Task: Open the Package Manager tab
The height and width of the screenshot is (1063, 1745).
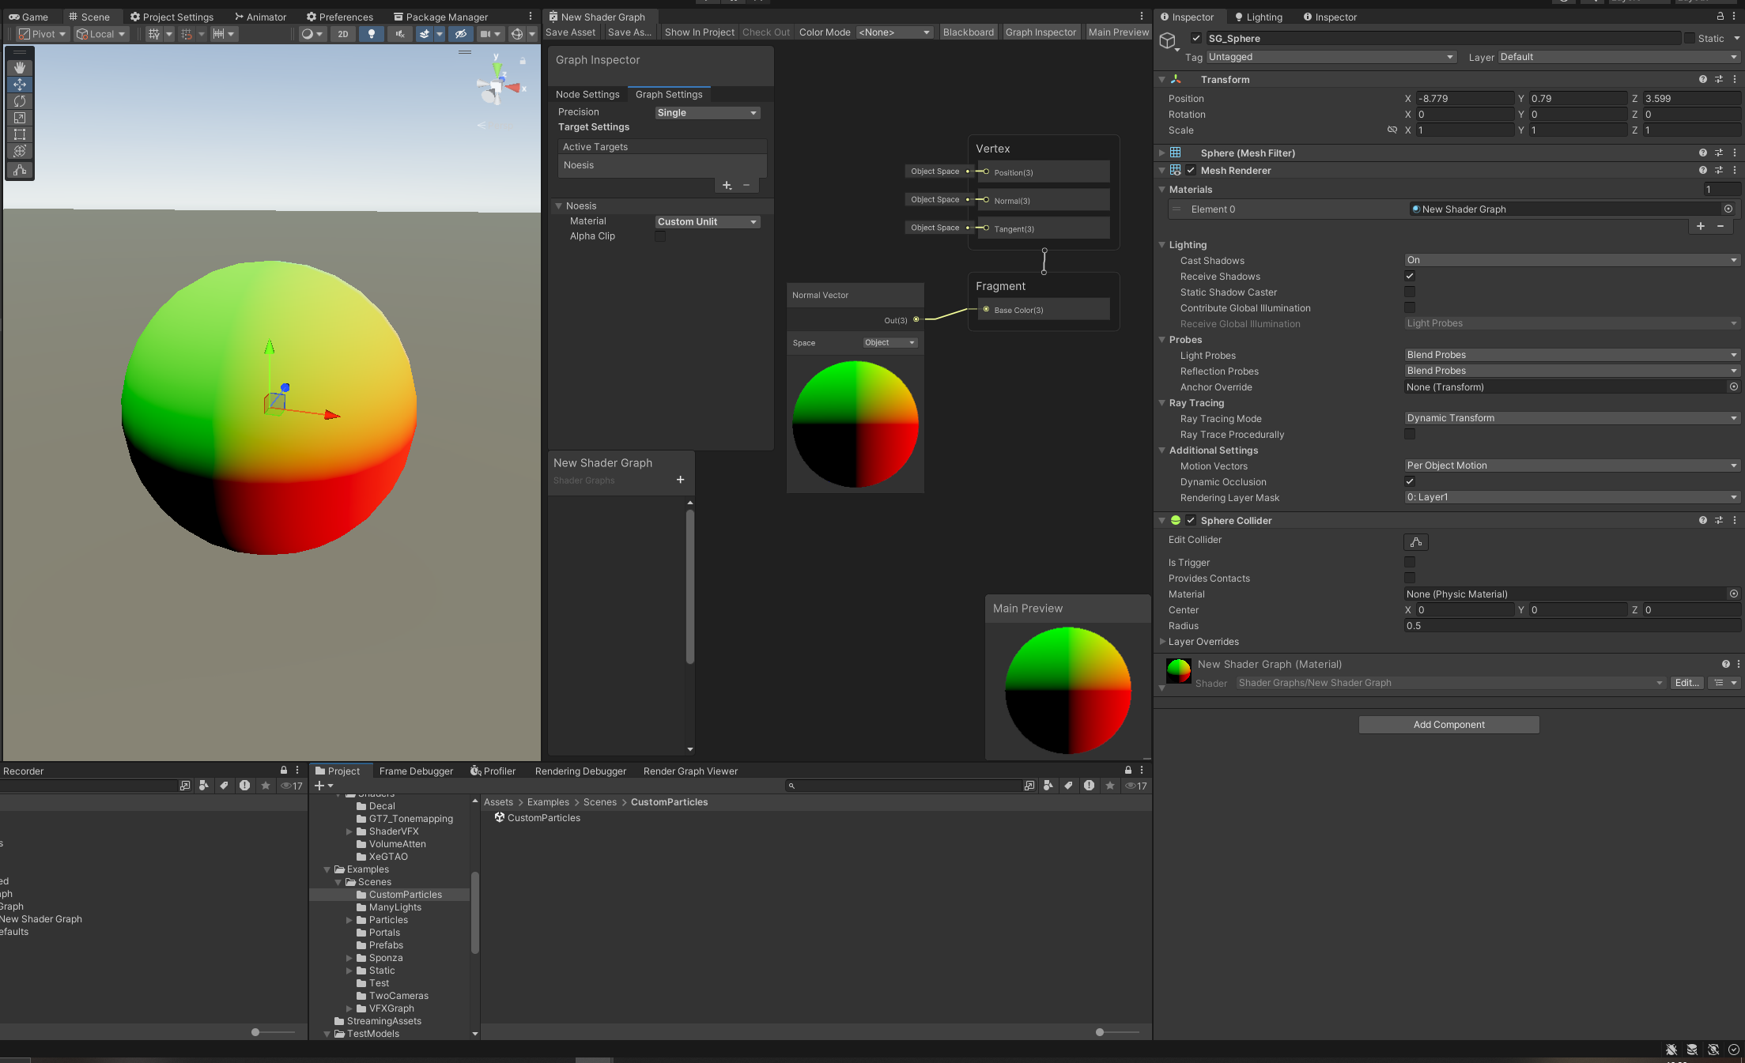Action: pos(440,17)
